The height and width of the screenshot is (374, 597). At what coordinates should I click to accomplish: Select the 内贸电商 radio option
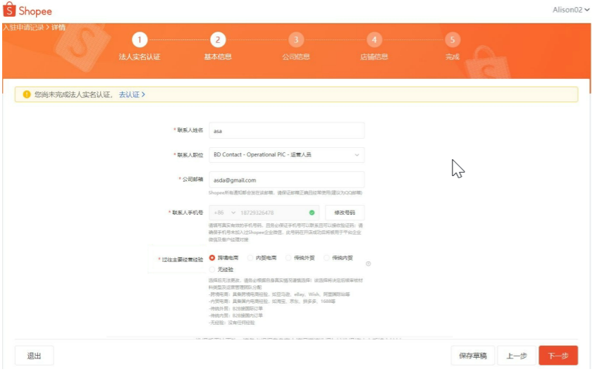pos(250,258)
